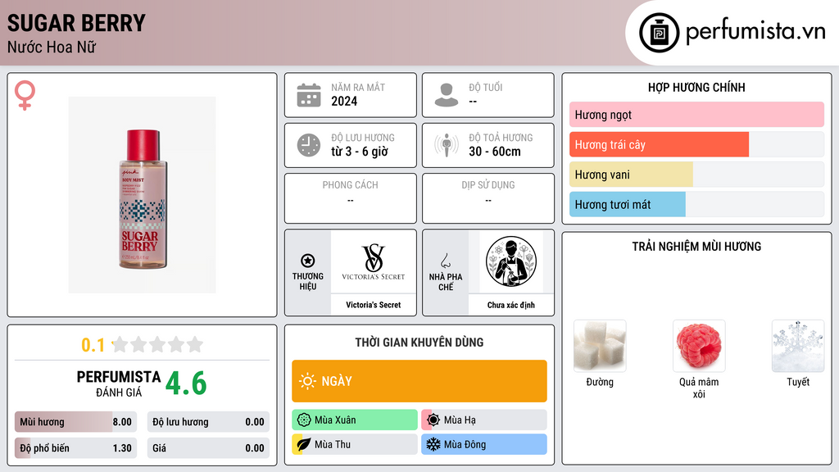Image resolution: width=839 pixels, height=472 pixels.
Task: Click the perfumer illustration in Nhà pha chế
Action: (x=511, y=261)
